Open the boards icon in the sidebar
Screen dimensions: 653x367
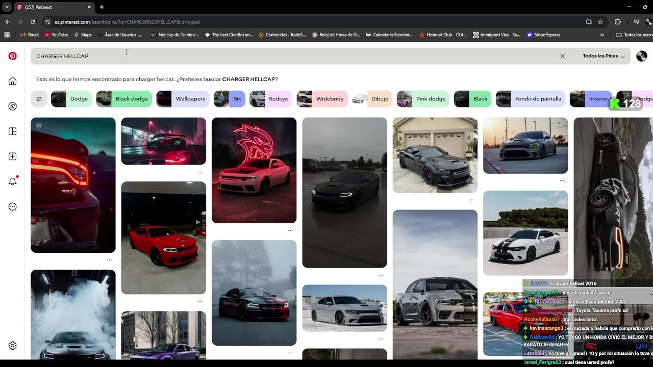pyautogui.click(x=13, y=132)
